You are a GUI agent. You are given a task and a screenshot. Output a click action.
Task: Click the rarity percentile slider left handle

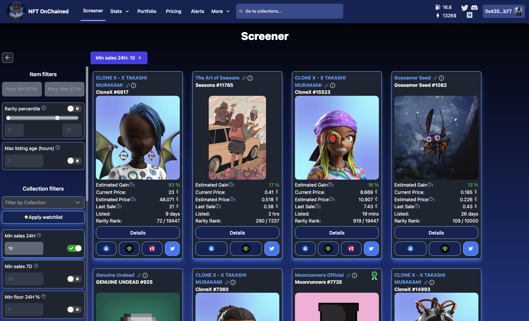pyautogui.click(x=8, y=118)
